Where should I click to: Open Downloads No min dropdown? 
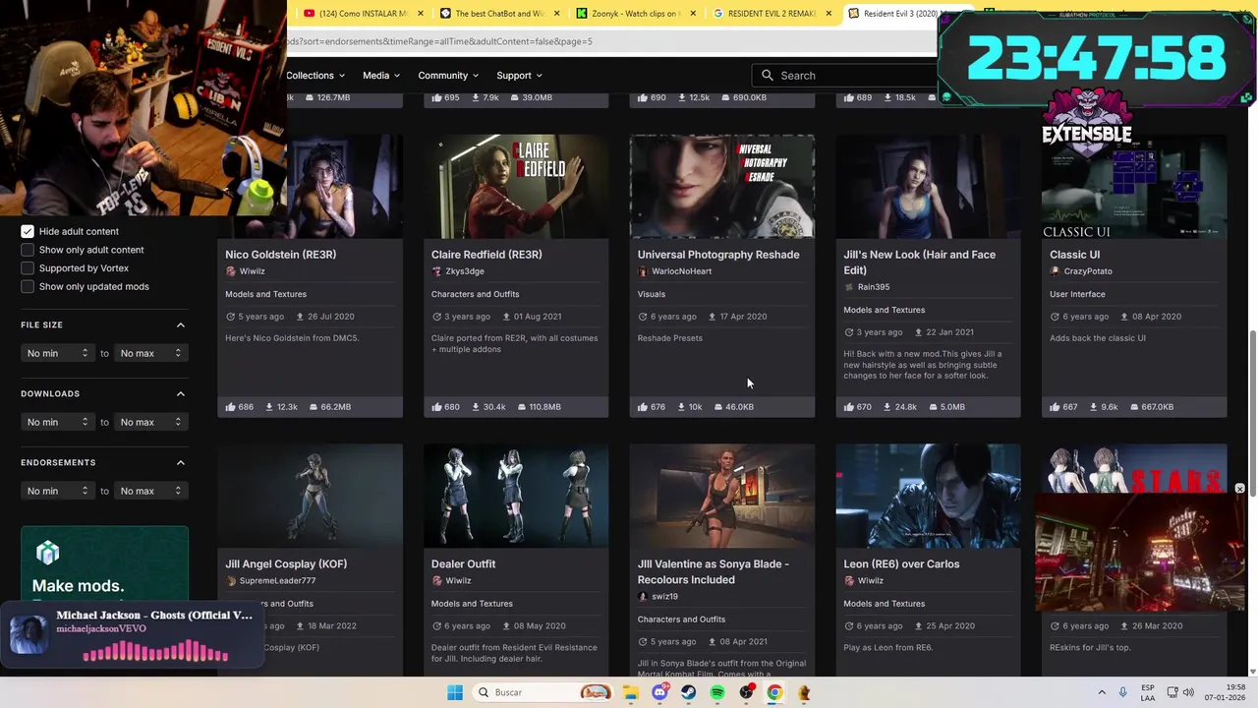click(x=57, y=422)
